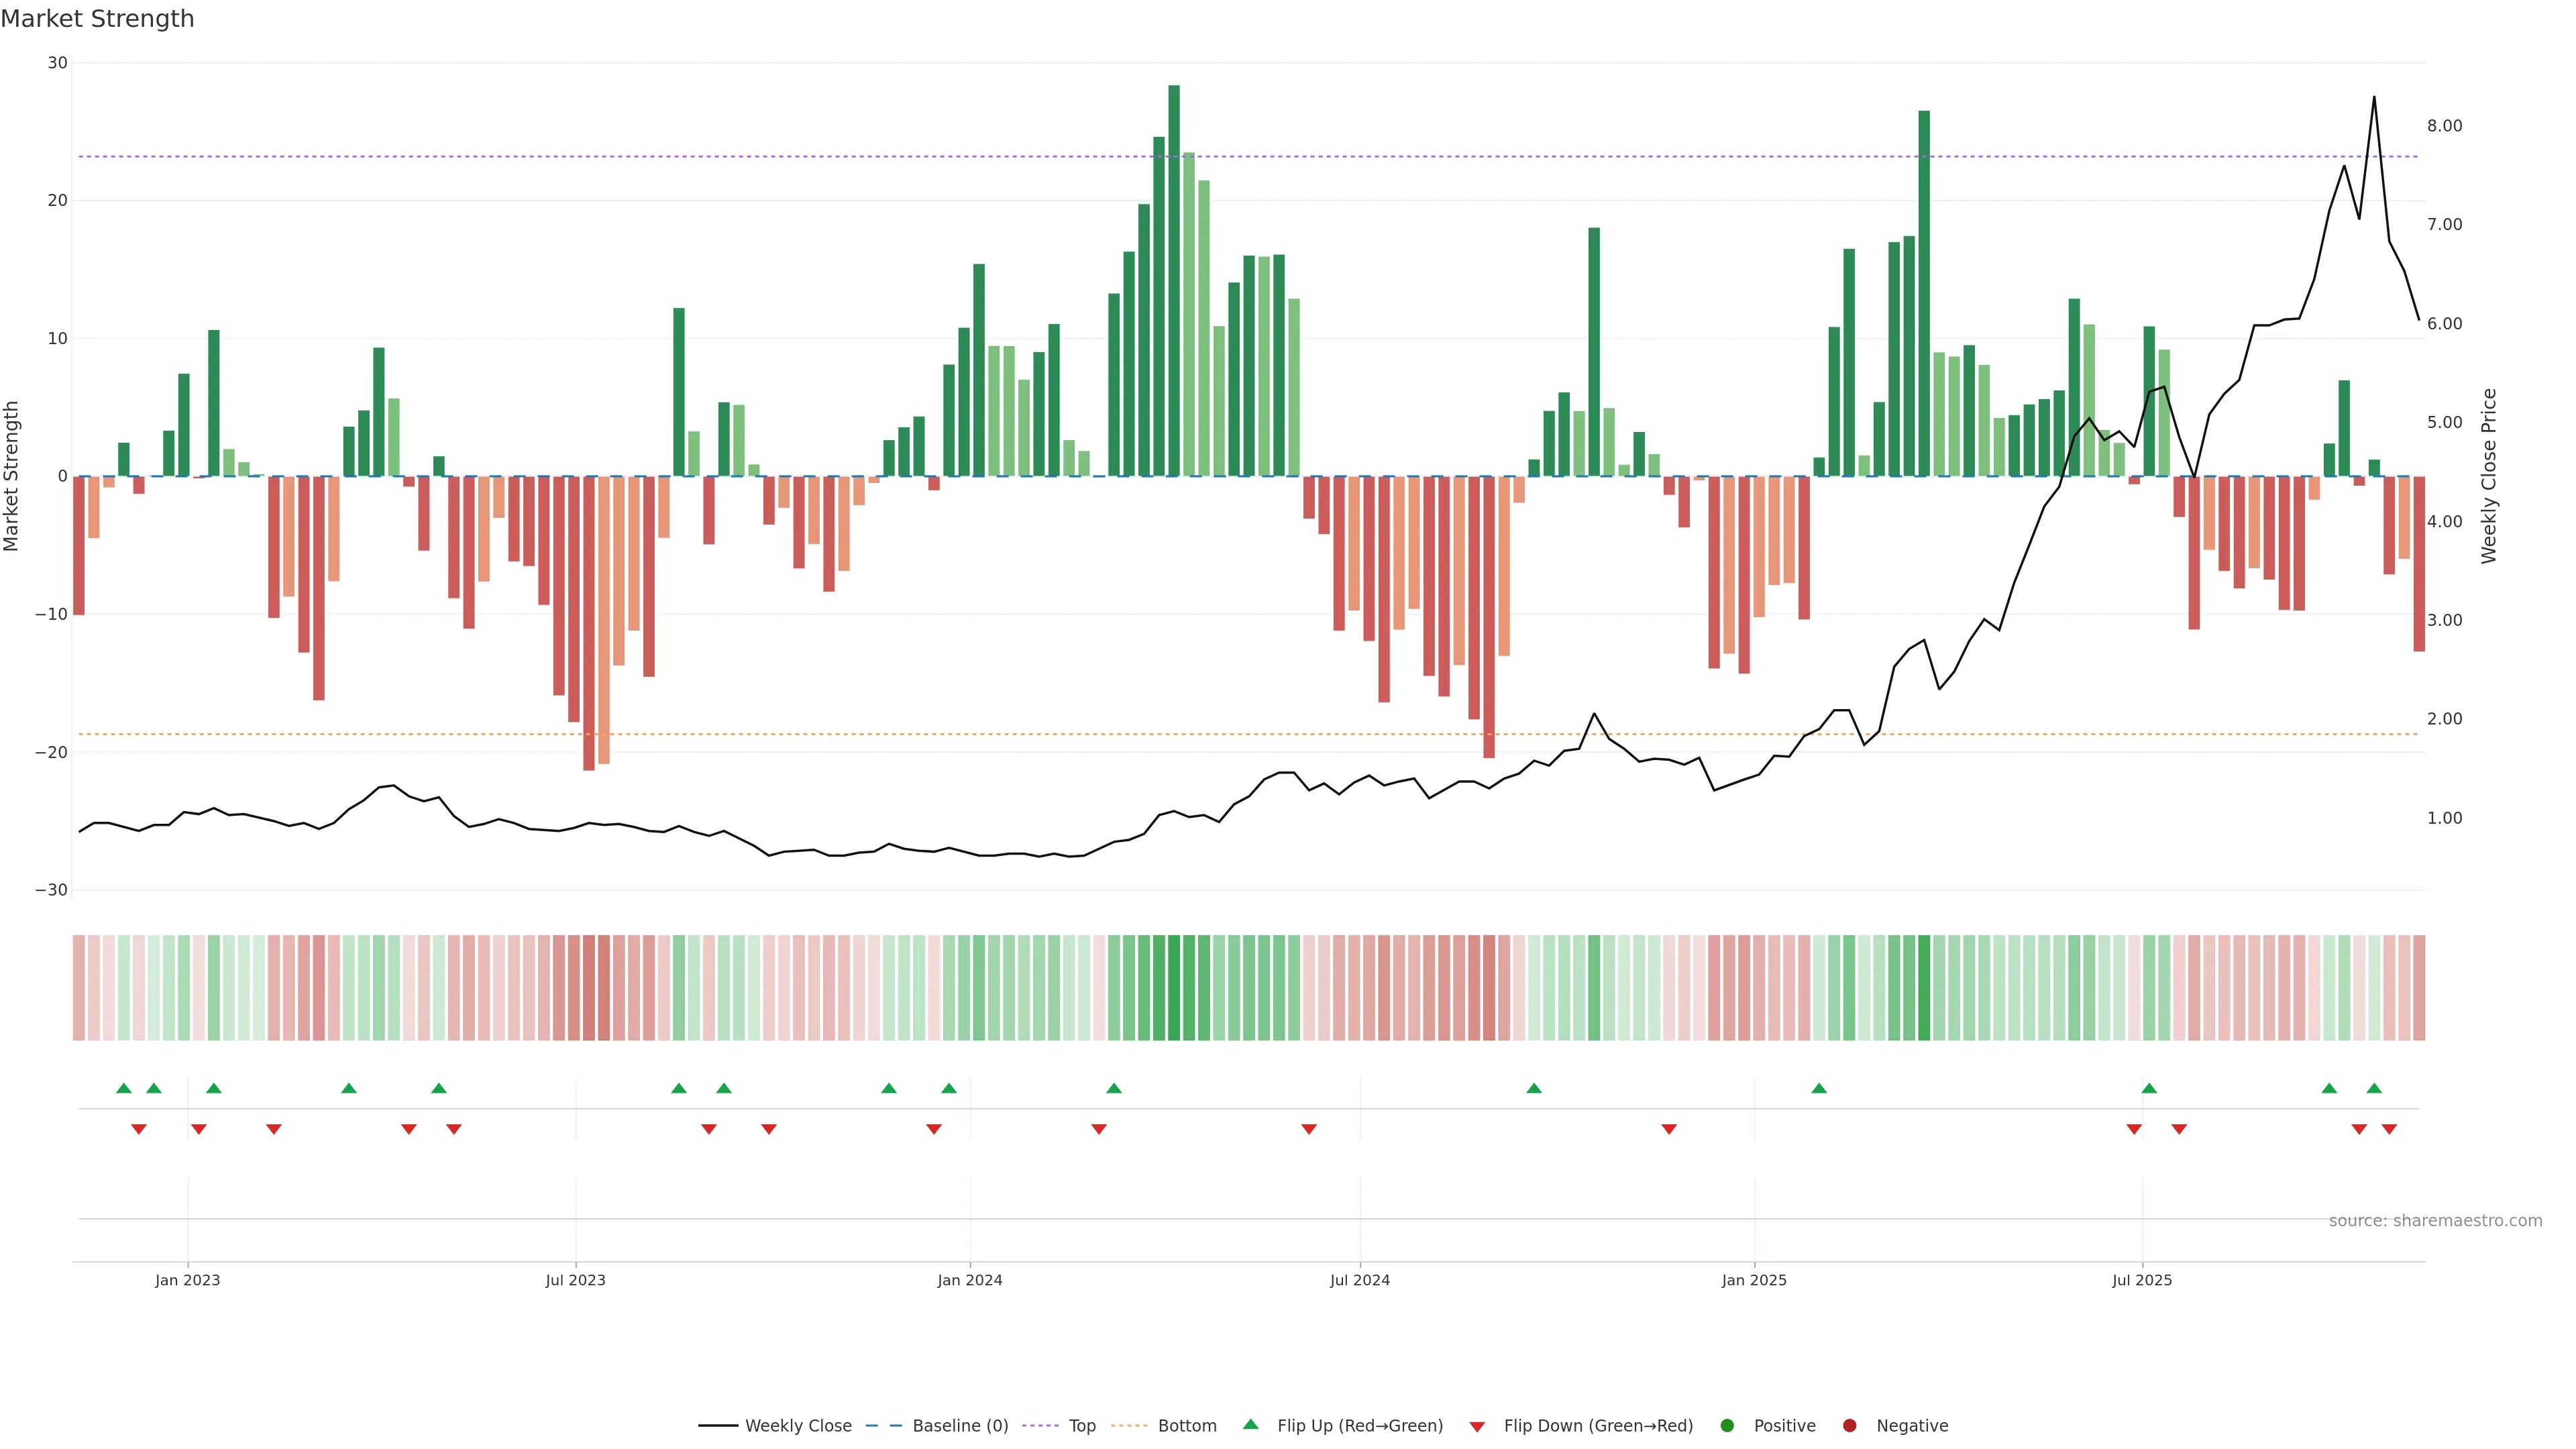Click the source: sharemaestro.com text
The height and width of the screenshot is (1449, 2576).
(2435, 1221)
